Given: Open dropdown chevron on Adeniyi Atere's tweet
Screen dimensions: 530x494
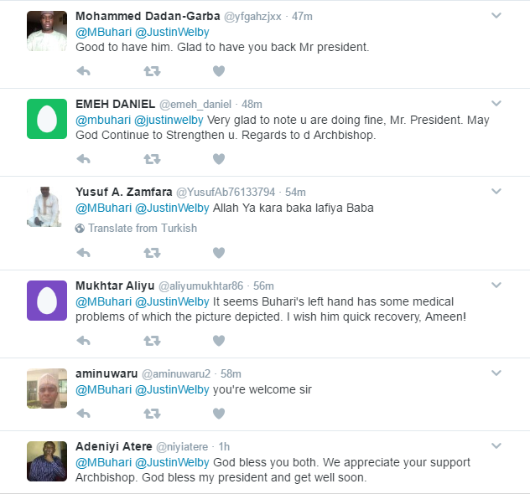Looking at the screenshot, I should point(496,445).
